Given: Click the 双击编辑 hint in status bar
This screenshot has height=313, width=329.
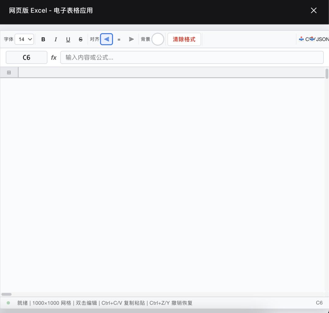Looking at the screenshot, I should (86, 303).
